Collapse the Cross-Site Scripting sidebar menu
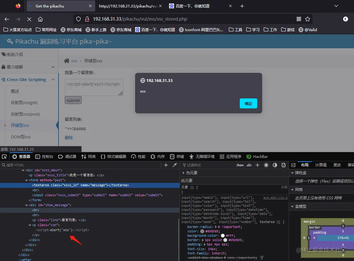 tap(29, 79)
